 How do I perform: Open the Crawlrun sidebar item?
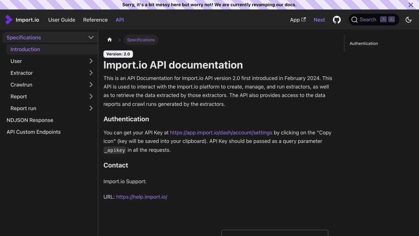click(21, 85)
